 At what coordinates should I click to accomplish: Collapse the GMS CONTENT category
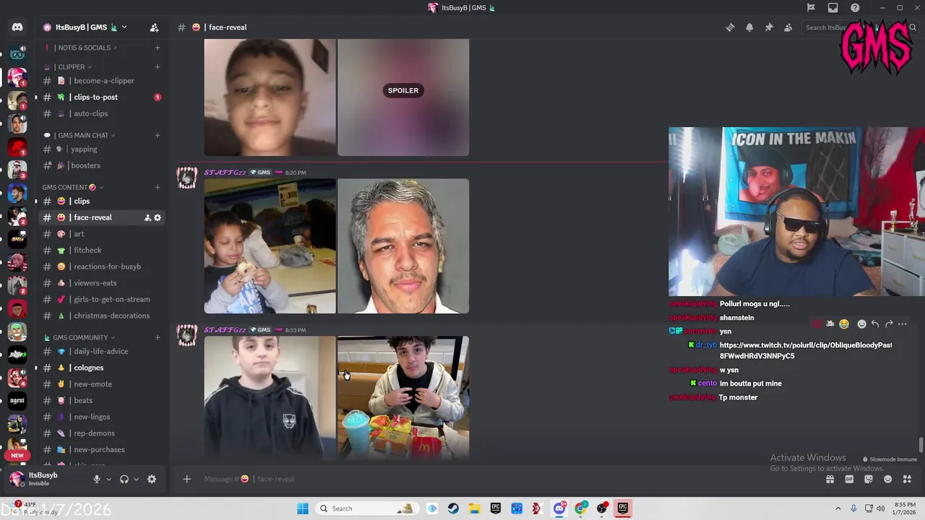[72, 187]
